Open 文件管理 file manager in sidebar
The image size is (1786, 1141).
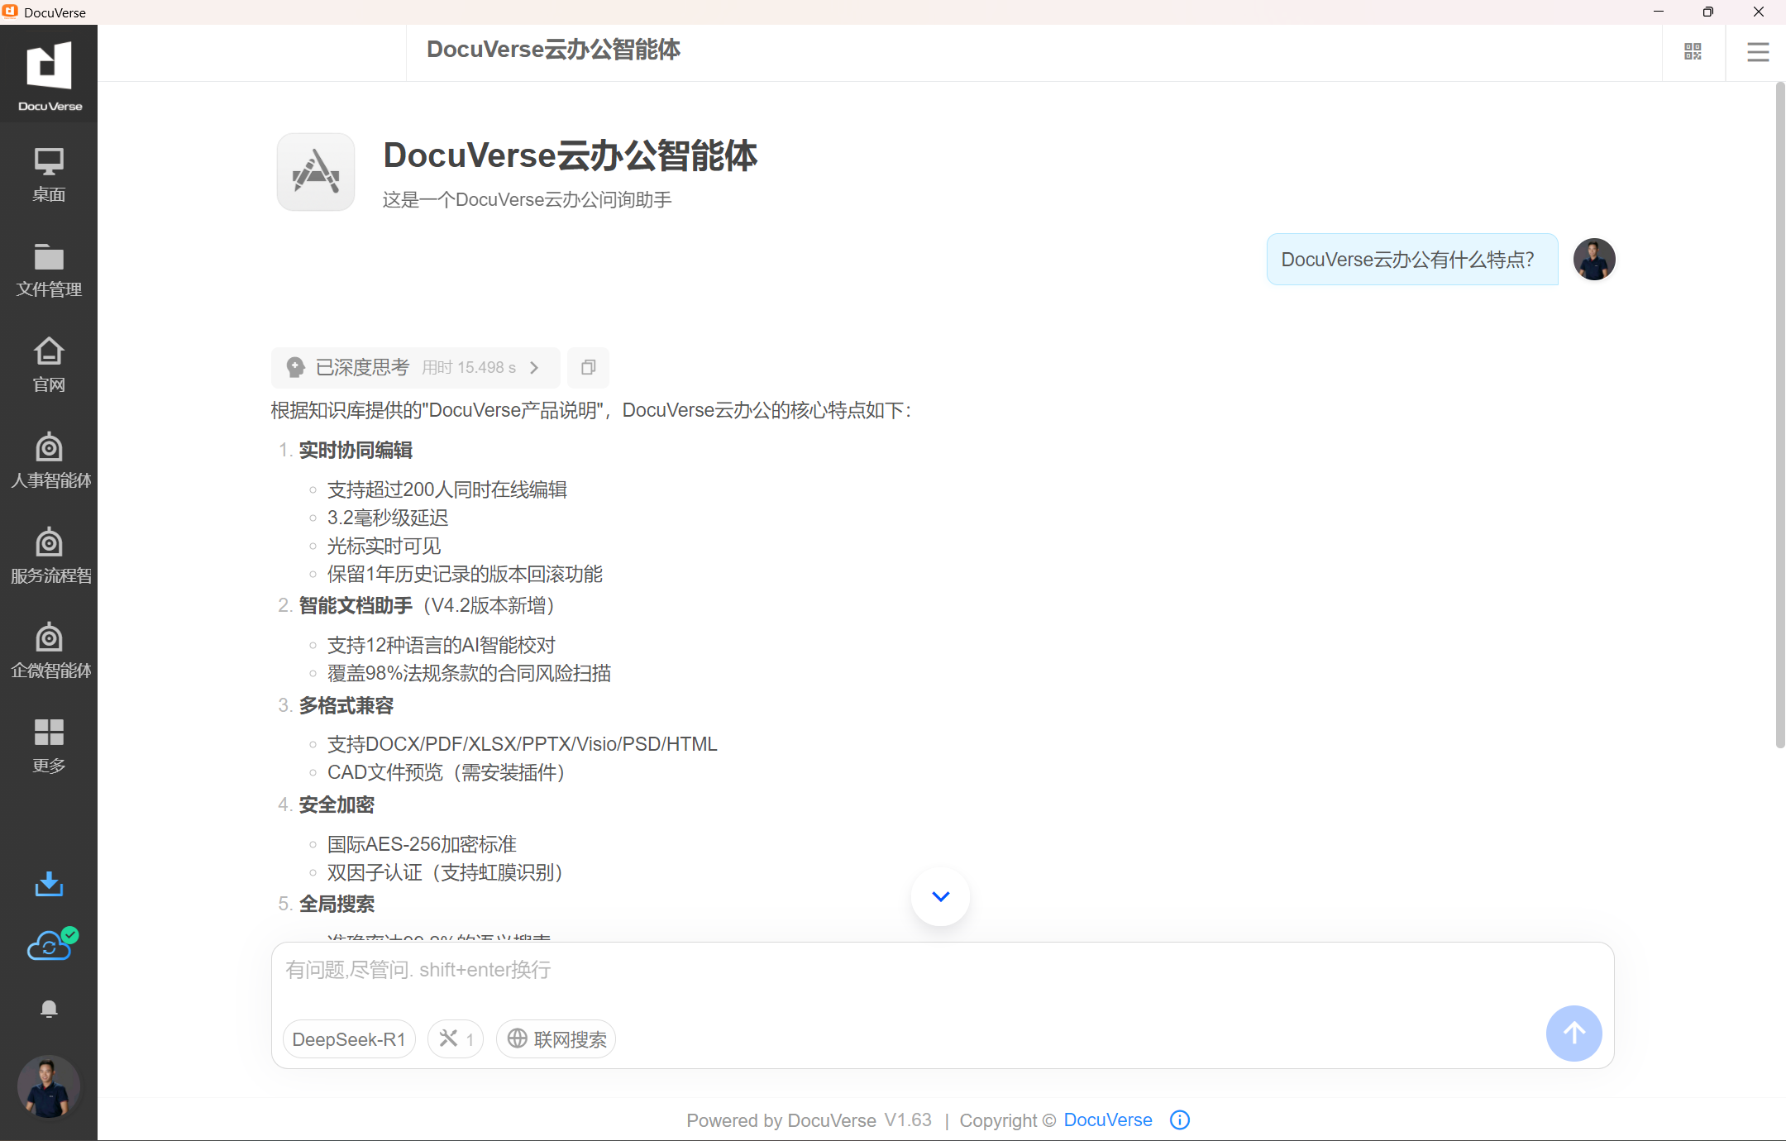[x=49, y=270]
